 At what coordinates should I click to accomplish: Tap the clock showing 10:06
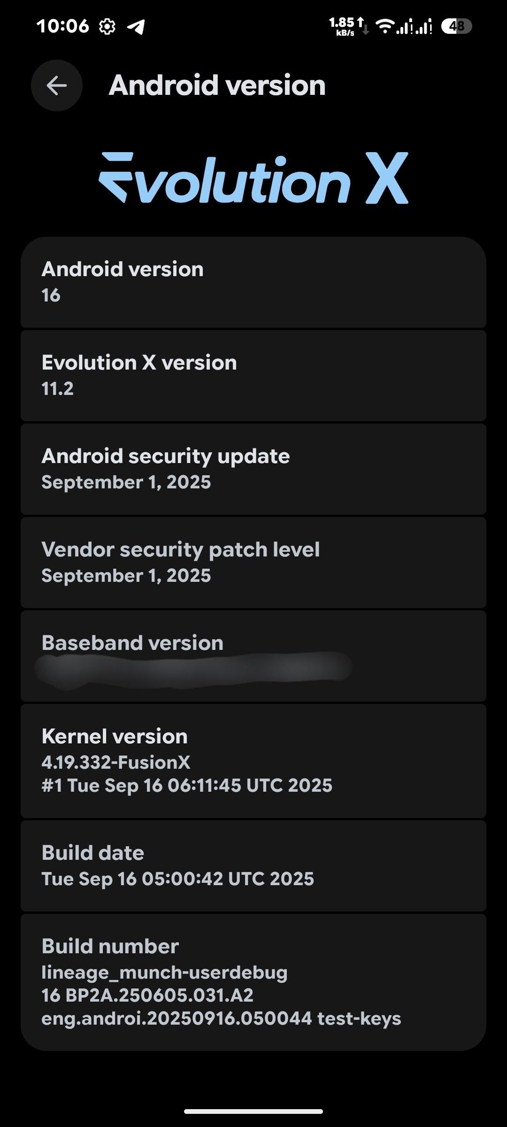[63, 26]
